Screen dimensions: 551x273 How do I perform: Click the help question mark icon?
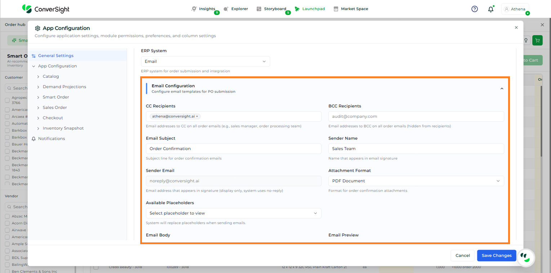tap(475, 9)
